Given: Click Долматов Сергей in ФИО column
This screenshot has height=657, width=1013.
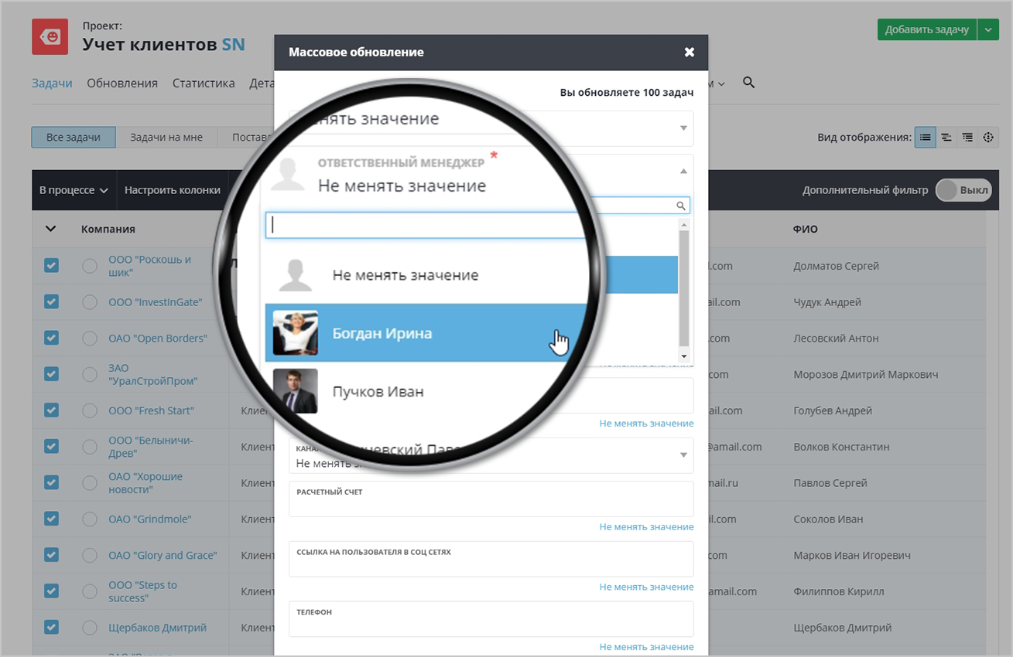Looking at the screenshot, I should click(837, 266).
